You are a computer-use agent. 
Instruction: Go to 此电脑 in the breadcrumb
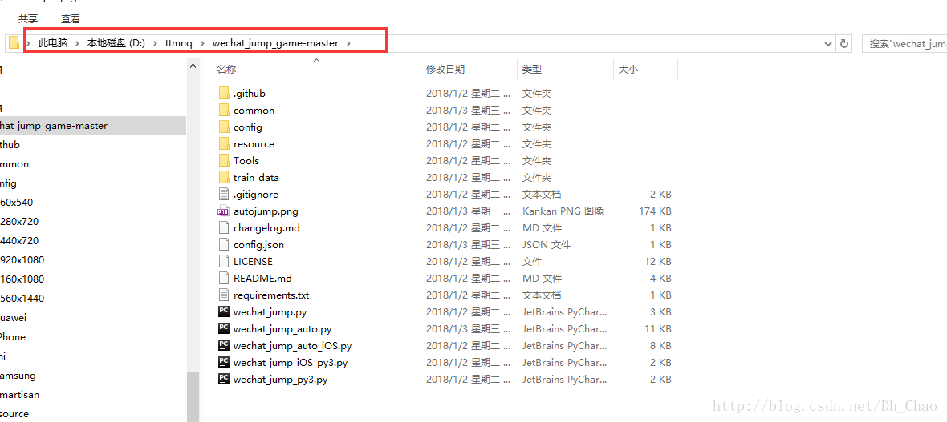[x=53, y=43]
